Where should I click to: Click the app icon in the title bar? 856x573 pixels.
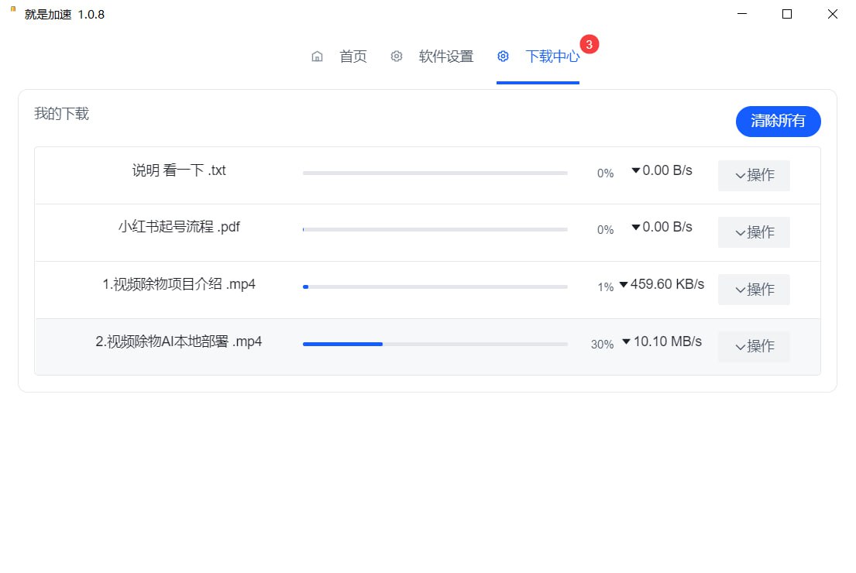[13, 9]
